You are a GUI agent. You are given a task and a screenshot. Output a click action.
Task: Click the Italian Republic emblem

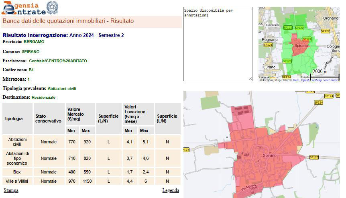click(x=52, y=8)
